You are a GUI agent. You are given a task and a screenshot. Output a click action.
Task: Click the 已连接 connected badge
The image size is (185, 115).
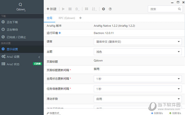click(37, 64)
